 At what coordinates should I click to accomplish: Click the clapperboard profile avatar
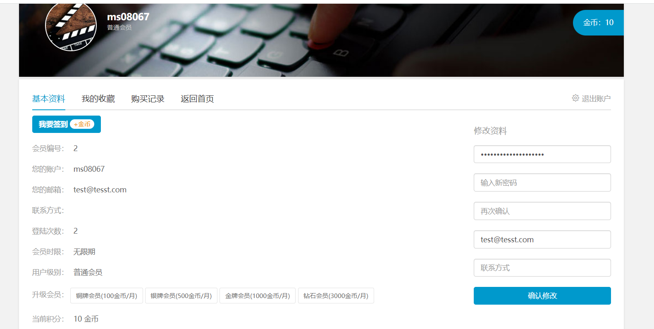[x=71, y=27]
